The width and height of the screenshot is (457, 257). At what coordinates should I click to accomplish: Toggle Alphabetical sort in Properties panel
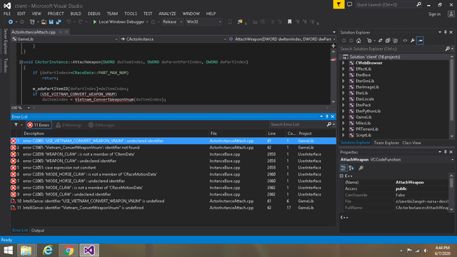tap(351, 168)
